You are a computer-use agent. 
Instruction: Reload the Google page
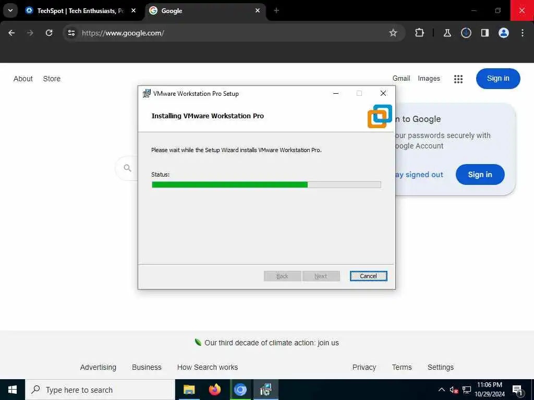coord(49,33)
